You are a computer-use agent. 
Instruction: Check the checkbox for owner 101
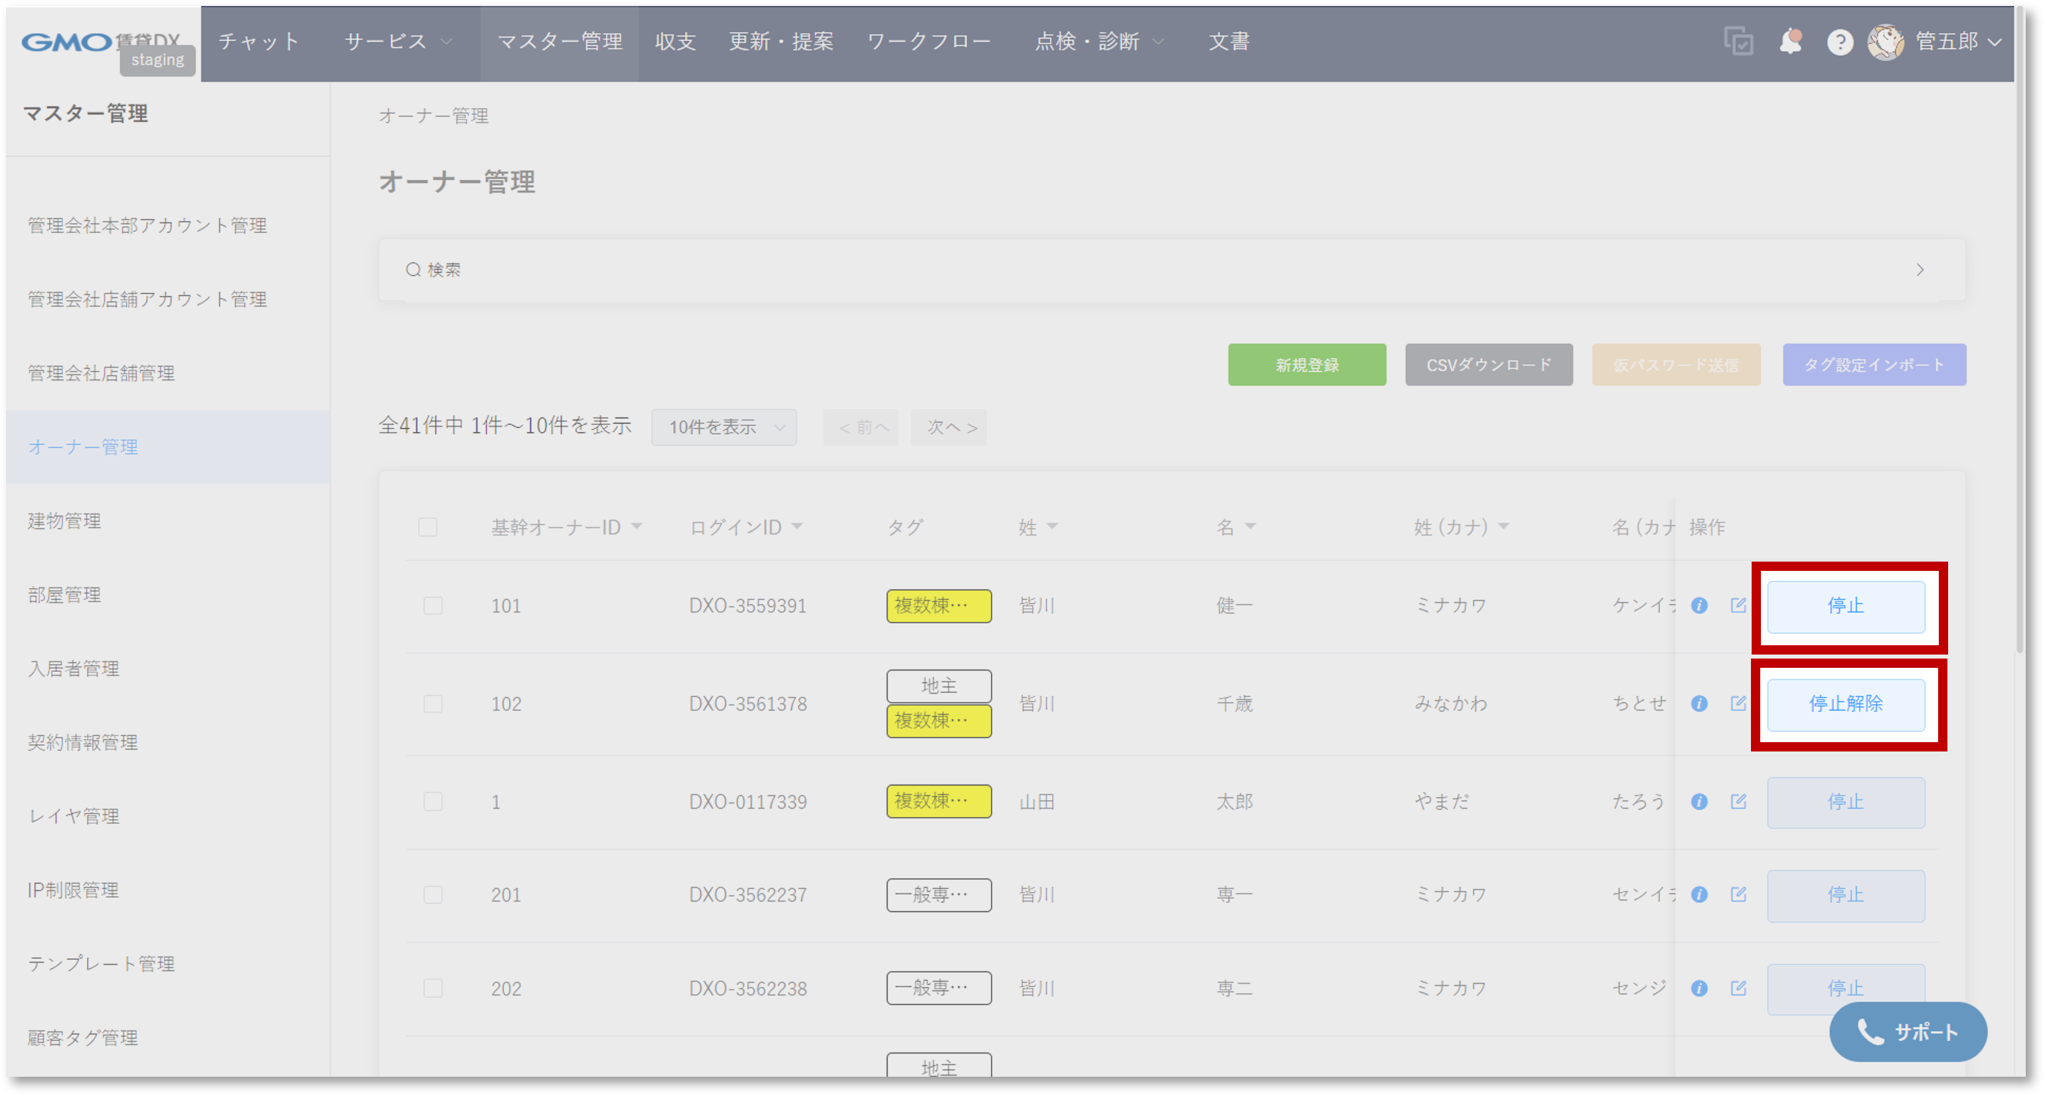click(433, 606)
